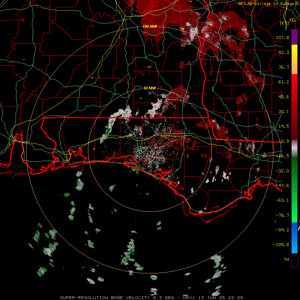
Task: Click the 'VEL' legend title
Action: click(x=293, y=20)
